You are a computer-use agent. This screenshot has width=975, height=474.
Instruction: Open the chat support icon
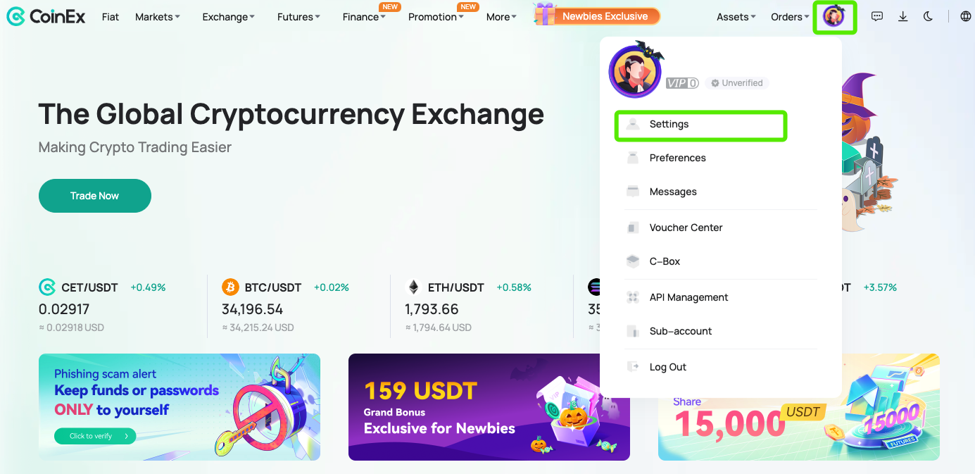coord(877,17)
